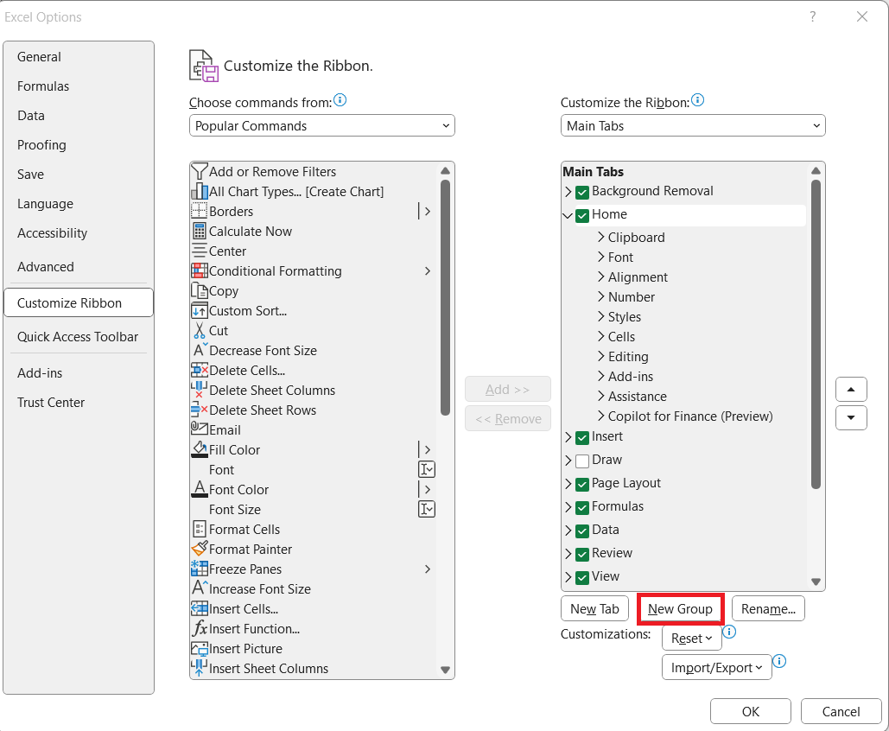Open Help via the question mark
The height and width of the screenshot is (731, 889).
point(812,16)
